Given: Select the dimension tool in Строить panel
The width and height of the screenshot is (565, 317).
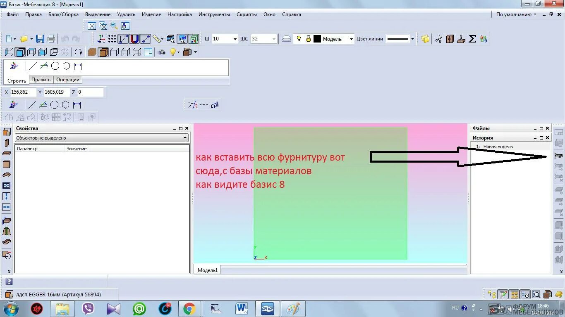Looking at the screenshot, I should point(77,66).
